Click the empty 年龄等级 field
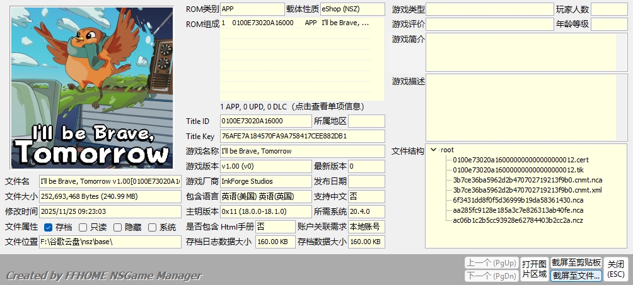This screenshot has height=285, width=633. (x=609, y=24)
